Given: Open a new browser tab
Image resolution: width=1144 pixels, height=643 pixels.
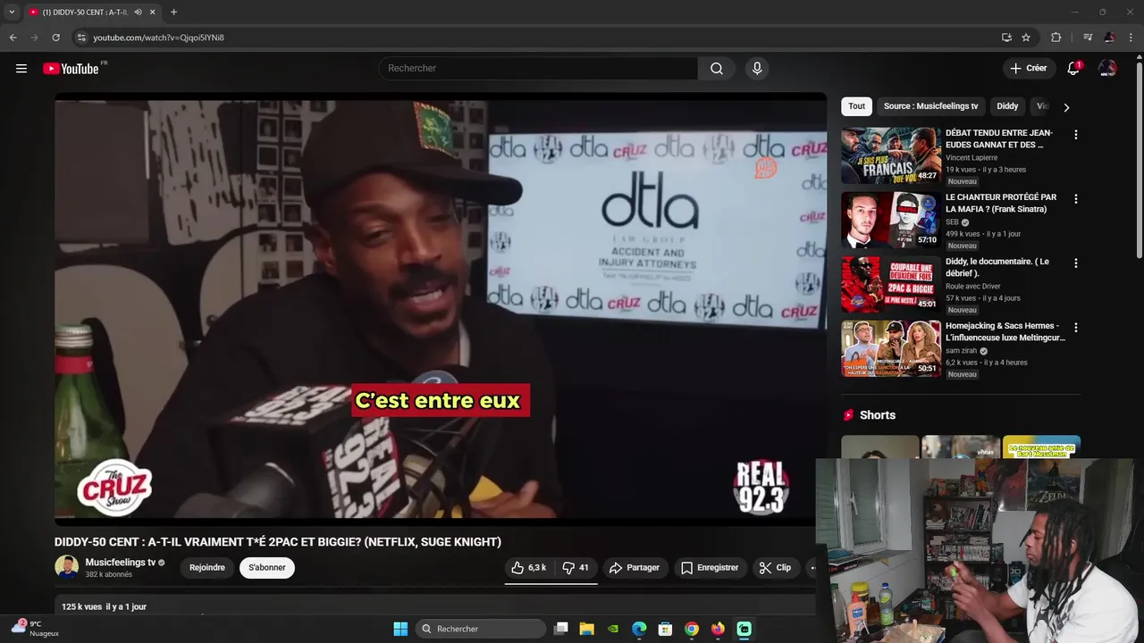Looking at the screenshot, I should 173,13.
